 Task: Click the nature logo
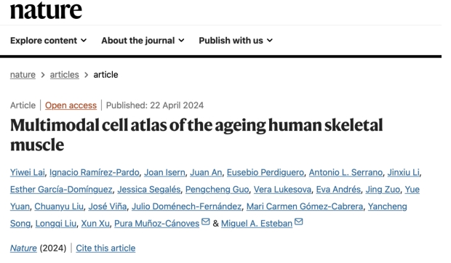pyautogui.click(x=46, y=10)
